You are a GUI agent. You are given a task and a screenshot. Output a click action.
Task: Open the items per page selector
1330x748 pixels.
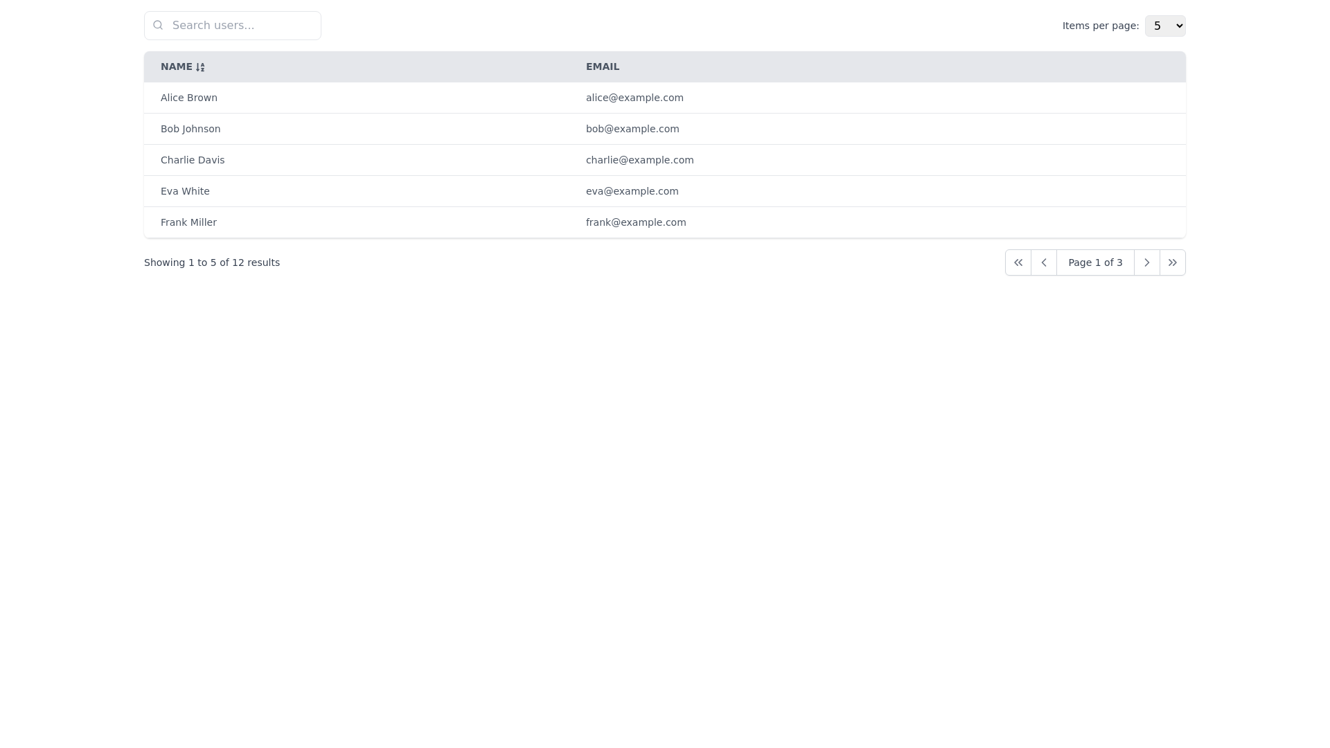pos(1165,26)
